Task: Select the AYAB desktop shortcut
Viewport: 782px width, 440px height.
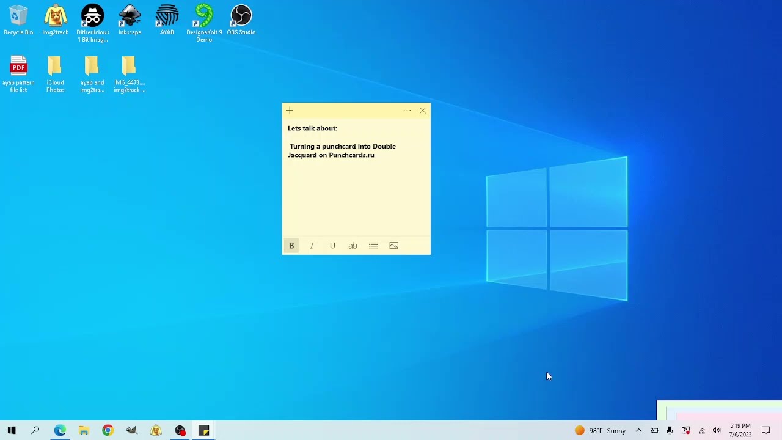Action: point(167,20)
